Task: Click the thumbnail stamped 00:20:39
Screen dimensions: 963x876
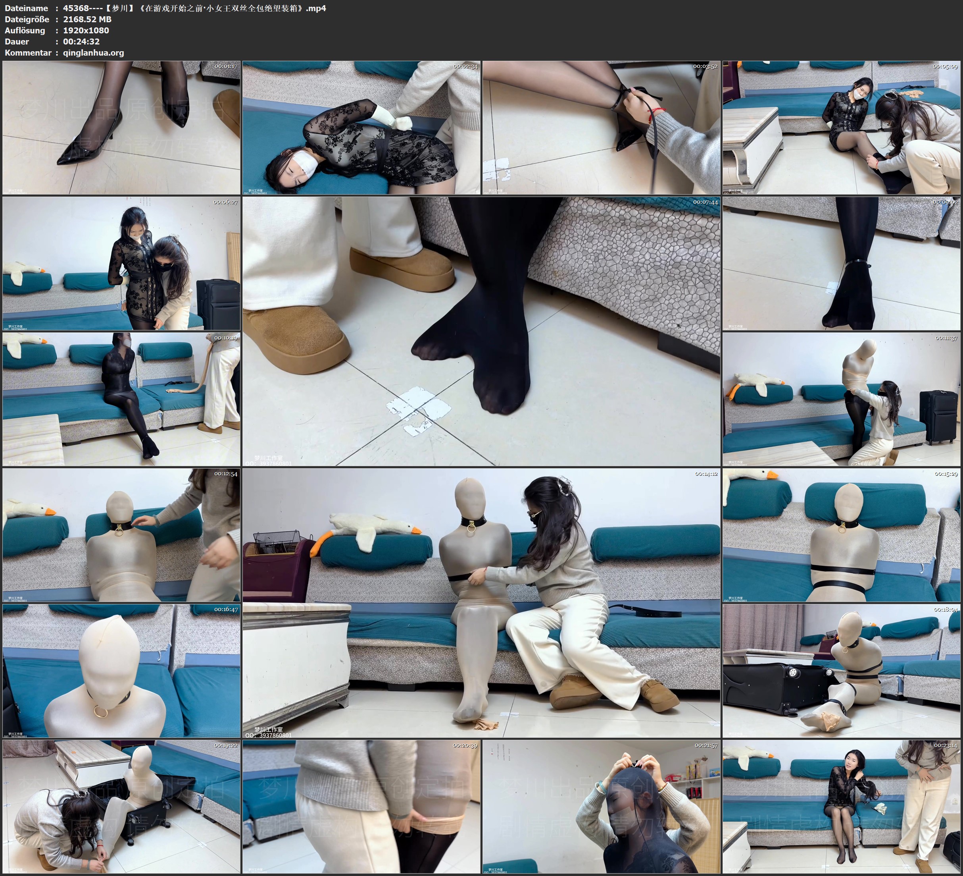Action: point(361,807)
